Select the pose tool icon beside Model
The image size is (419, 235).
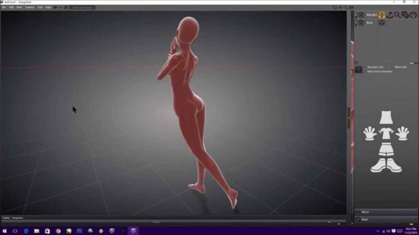click(382, 15)
